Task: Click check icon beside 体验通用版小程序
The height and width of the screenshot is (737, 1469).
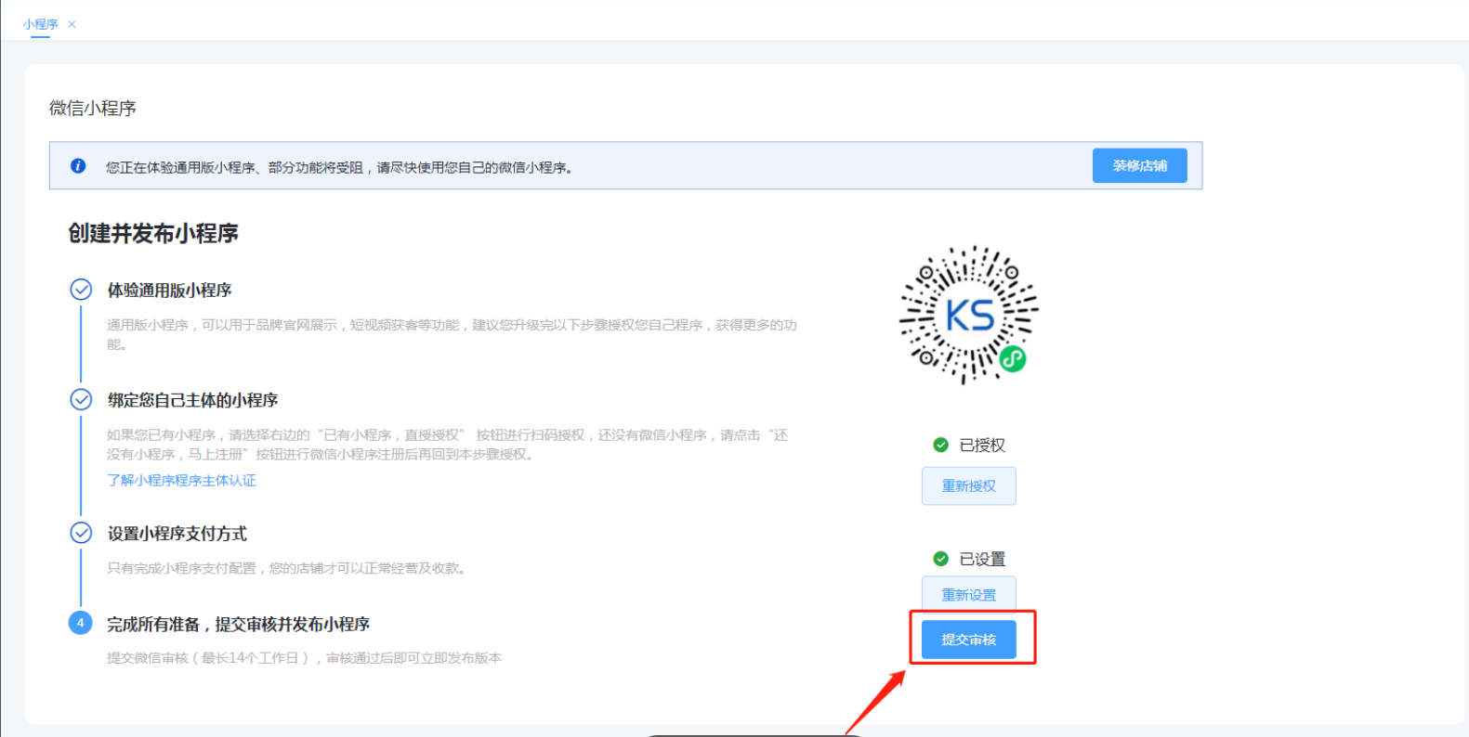Action: tap(81, 290)
